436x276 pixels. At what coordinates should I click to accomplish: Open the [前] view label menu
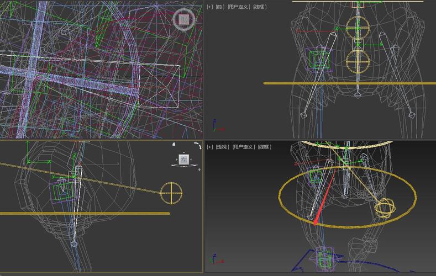[x=220, y=7]
